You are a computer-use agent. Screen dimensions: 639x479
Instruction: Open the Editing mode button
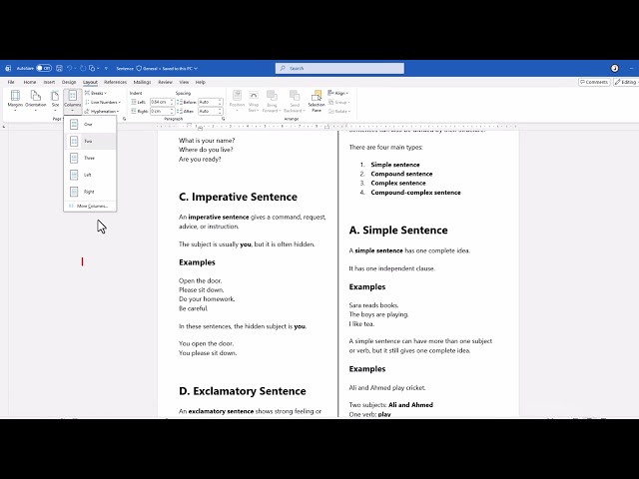click(626, 82)
